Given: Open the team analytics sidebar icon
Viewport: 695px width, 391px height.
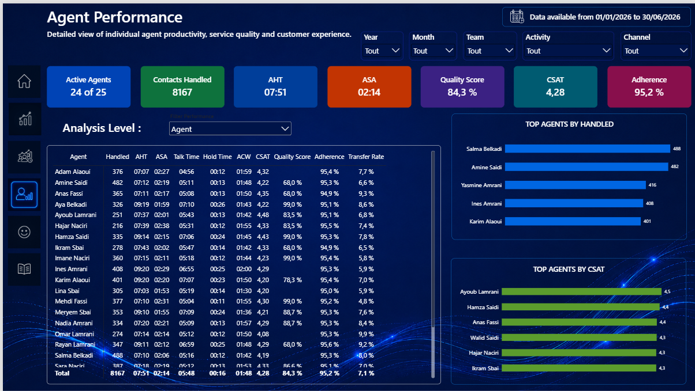Looking at the screenshot, I should 24,157.
